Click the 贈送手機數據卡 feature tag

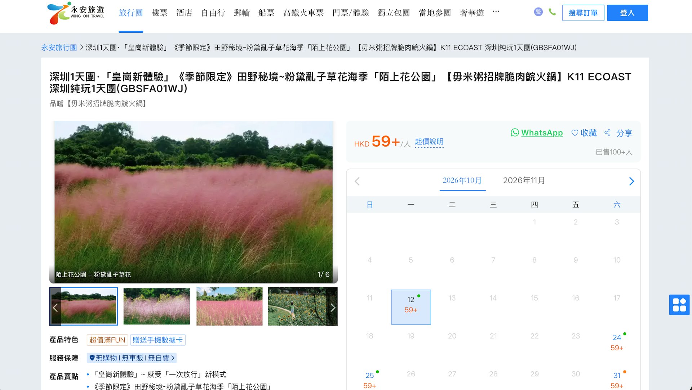(158, 340)
